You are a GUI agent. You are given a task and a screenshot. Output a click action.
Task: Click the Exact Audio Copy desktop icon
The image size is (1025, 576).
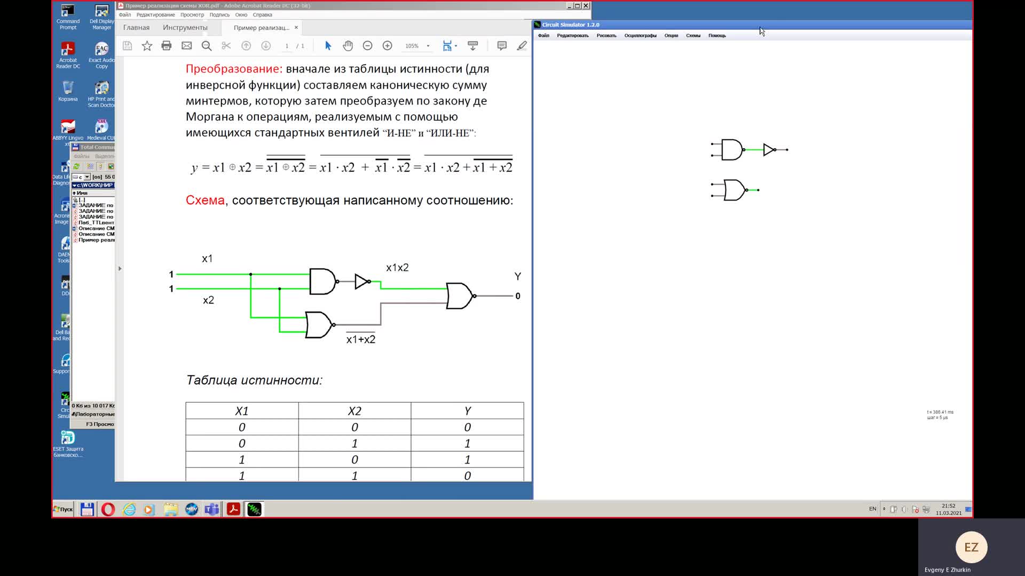101,55
